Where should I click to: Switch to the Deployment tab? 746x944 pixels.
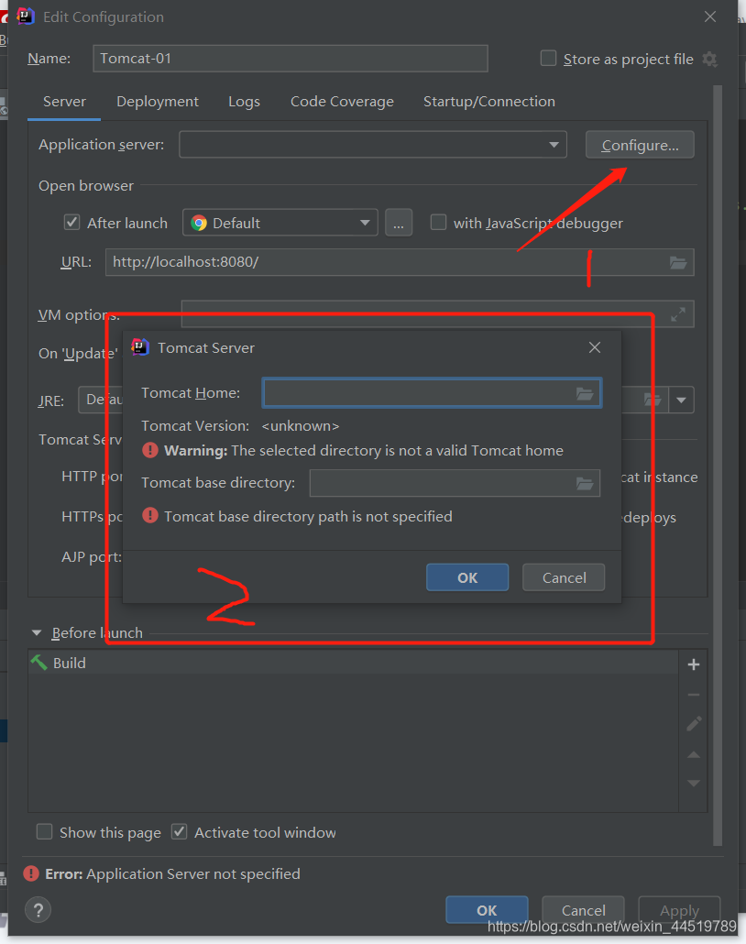click(157, 101)
